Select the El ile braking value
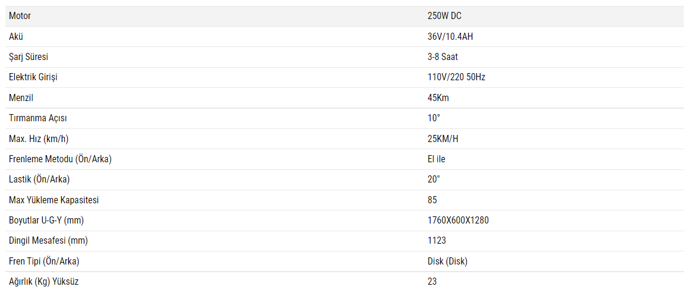This screenshot has height=296, width=688. pos(436,159)
